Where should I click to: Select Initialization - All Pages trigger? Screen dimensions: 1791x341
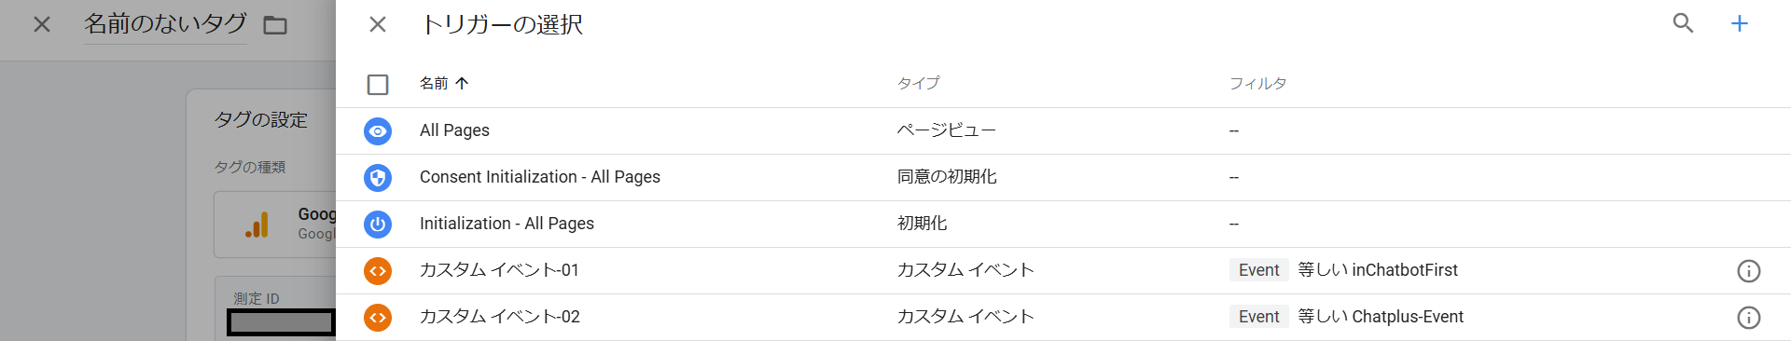click(1063, 225)
